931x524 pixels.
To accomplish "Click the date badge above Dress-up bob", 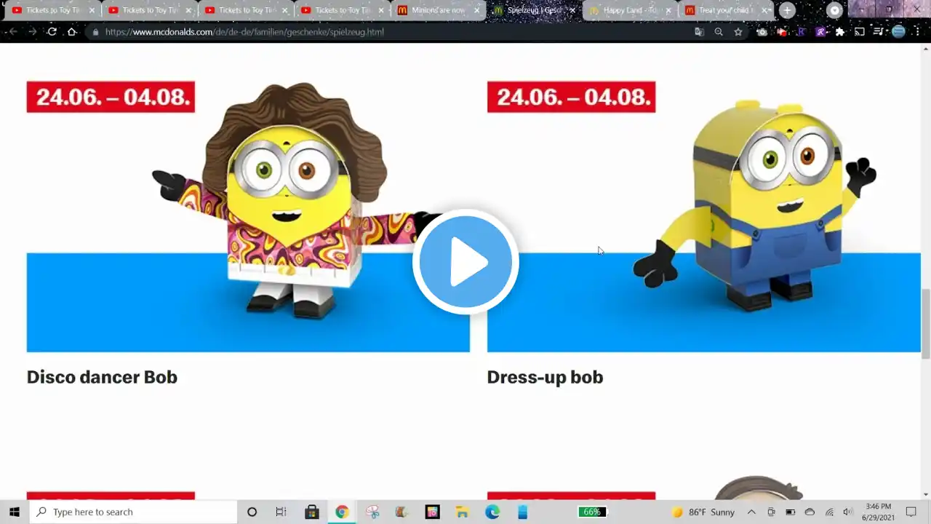I will 571,97.
